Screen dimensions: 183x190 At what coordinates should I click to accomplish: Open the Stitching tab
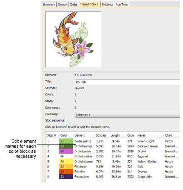[107, 5]
